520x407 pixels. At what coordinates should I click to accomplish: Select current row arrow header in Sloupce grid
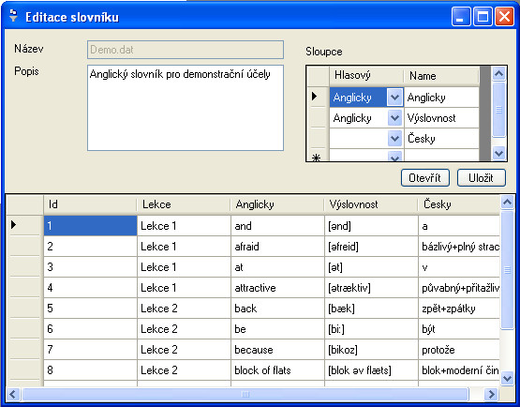pyautogui.click(x=318, y=97)
